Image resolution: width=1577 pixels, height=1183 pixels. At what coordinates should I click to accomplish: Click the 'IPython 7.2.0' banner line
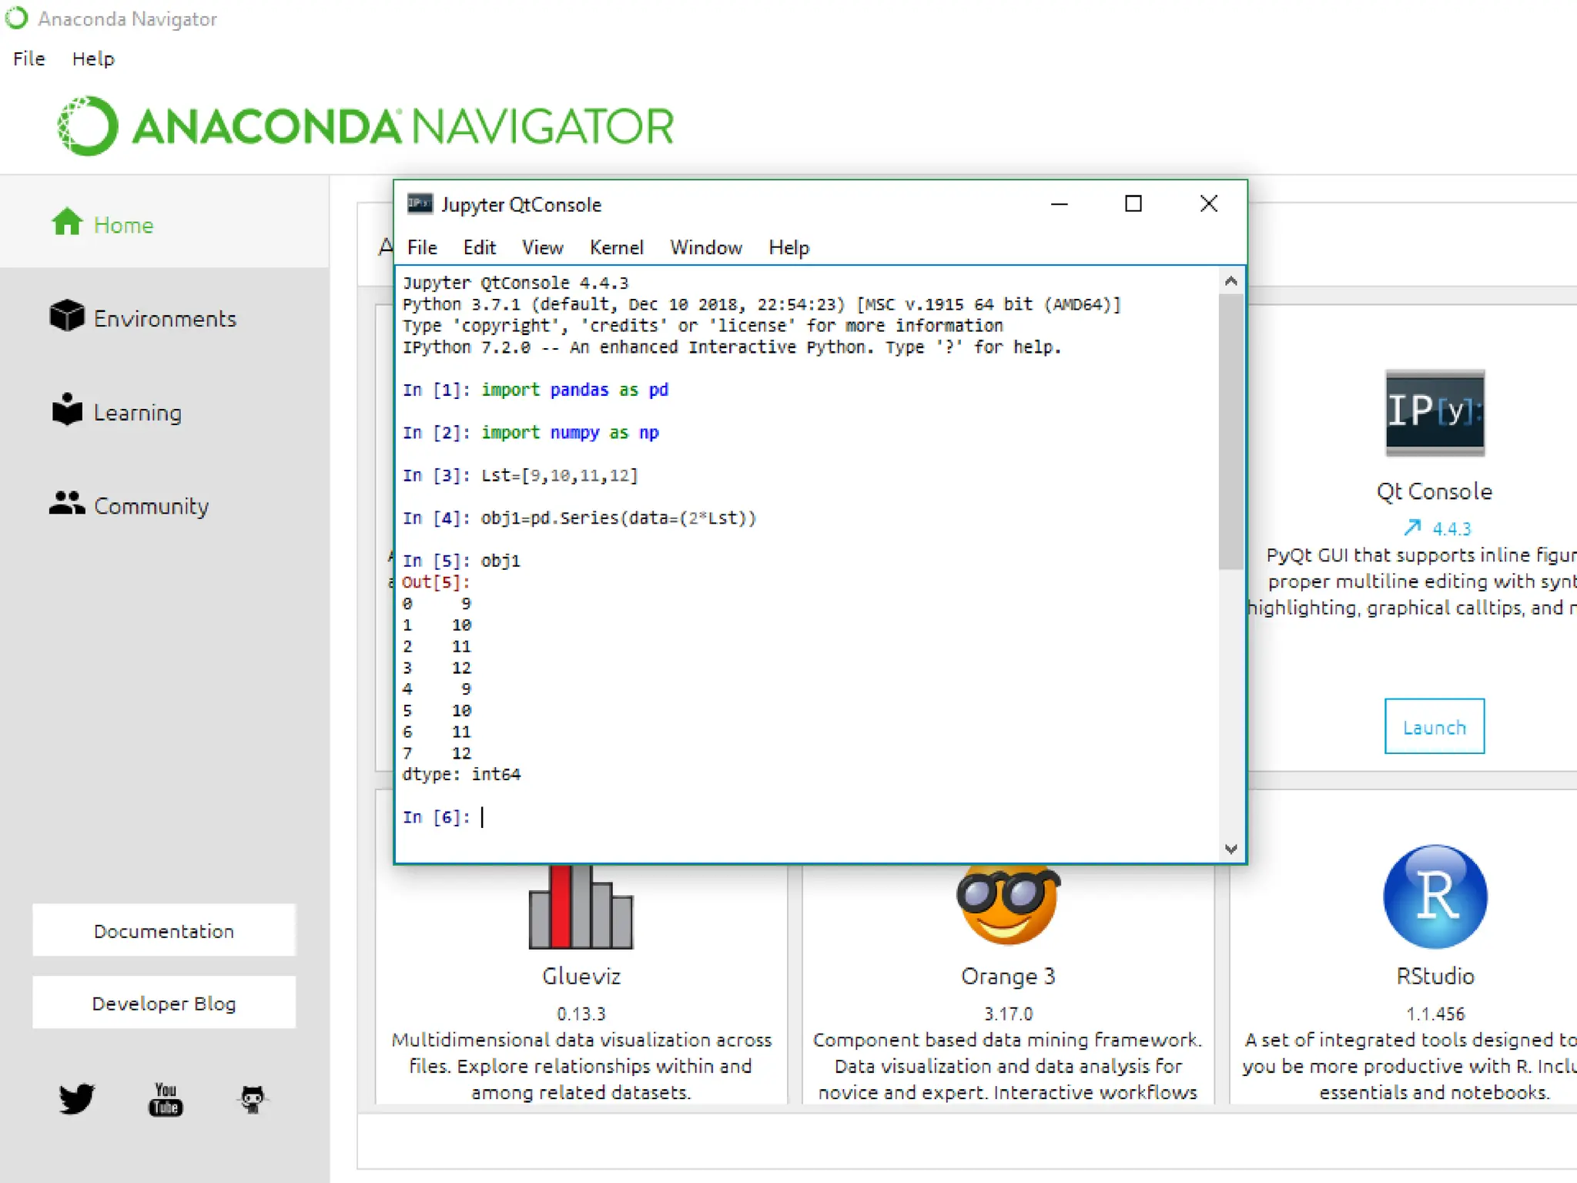pos(732,347)
